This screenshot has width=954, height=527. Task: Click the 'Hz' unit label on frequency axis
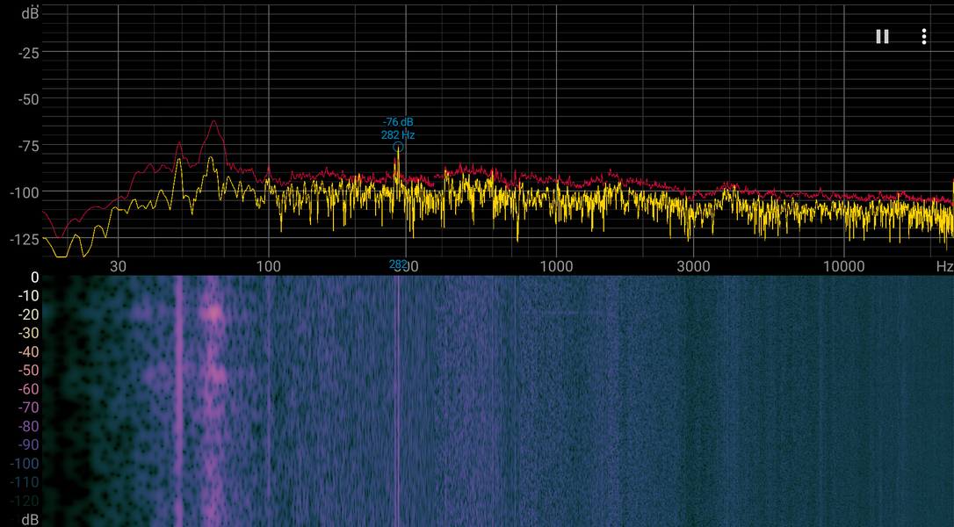point(944,266)
